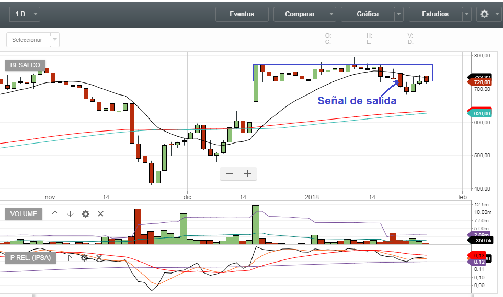Zoom in with the plus button

pyautogui.click(x=248, y=174)
